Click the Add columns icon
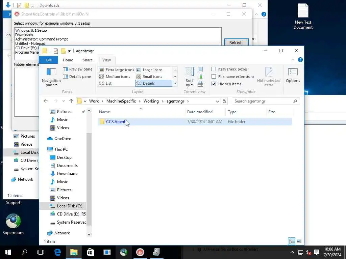Image resolution: width=346 pixels, height=259 pixels. (x=200, y=77)
